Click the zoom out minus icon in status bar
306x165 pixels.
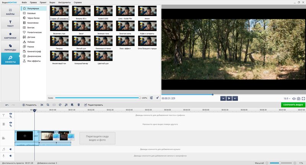pyautogui.click(x=267, y=163)
